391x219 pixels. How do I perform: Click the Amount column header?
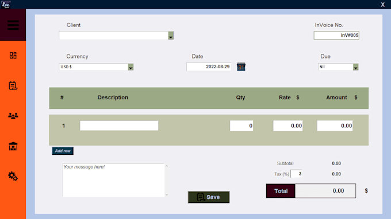[336, 97]
